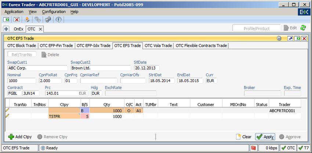Click the Prc field 143.01
This screenshot has width=312, height=153.
point(66,93)
